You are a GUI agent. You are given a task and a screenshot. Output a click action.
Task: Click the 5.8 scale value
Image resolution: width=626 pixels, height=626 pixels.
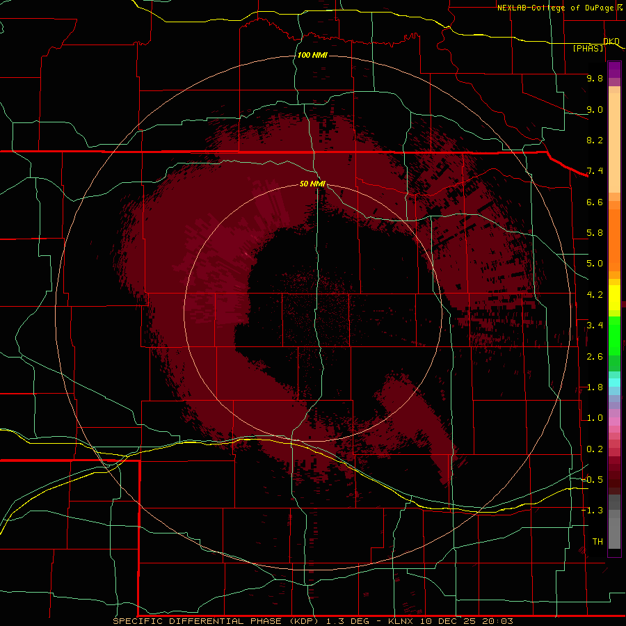coord(595,233)
